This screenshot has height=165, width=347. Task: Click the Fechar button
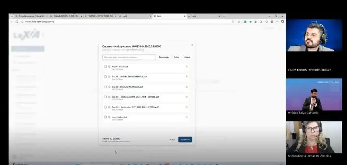[x=171, y=140]
